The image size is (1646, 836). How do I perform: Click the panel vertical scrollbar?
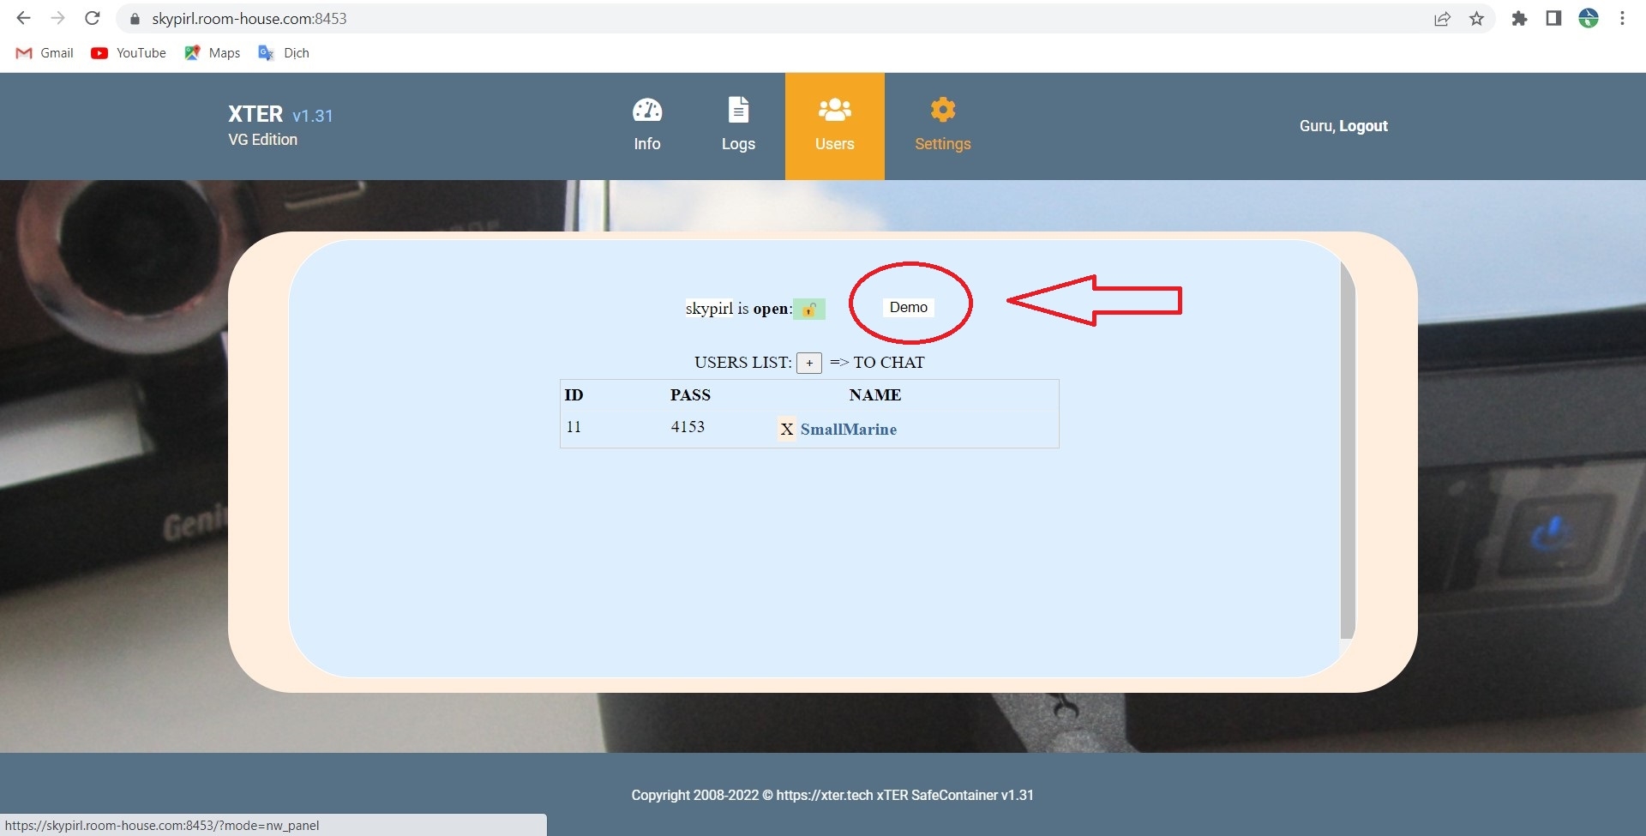pyautogui.click(x=1347, y=446)
